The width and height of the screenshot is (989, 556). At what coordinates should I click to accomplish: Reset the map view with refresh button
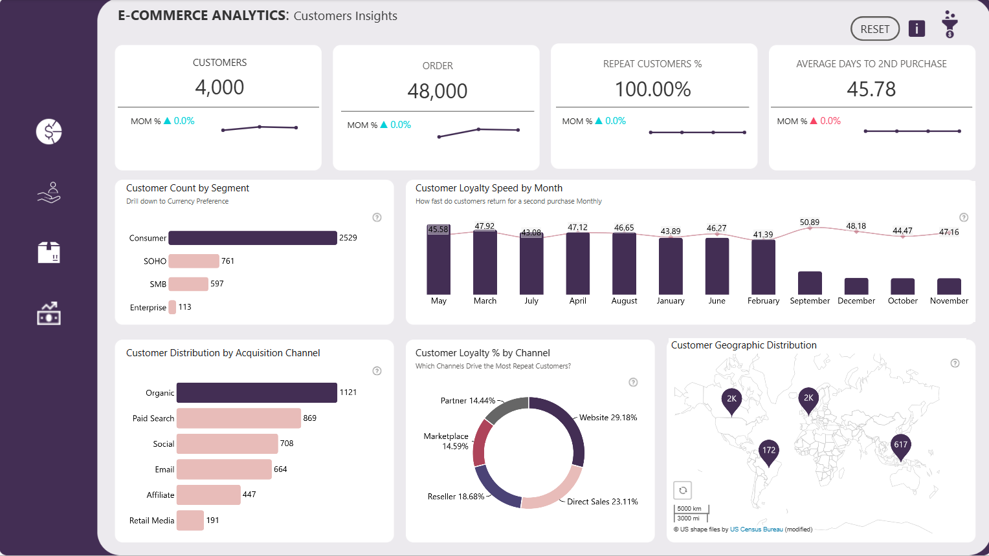[683, 490]
